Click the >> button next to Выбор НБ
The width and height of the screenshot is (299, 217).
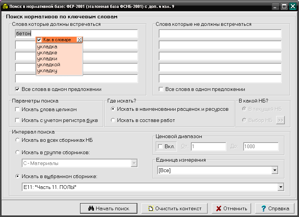[x=280, y=120]
